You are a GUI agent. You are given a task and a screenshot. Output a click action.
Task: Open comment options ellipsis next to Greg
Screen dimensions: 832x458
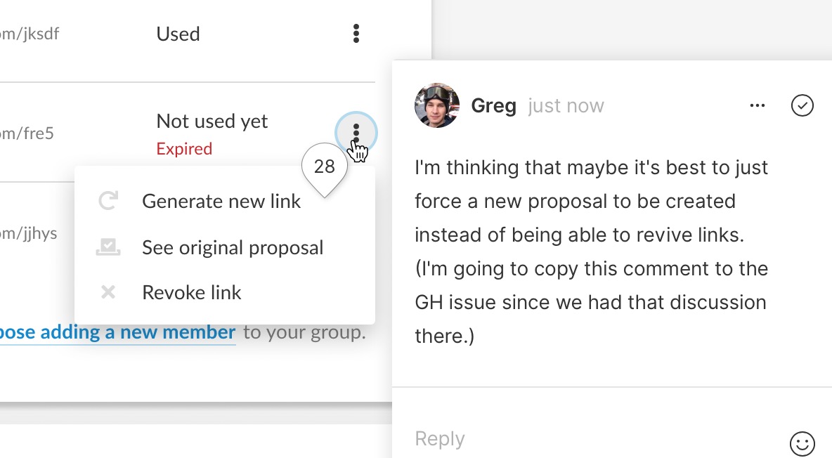point(758,105)
